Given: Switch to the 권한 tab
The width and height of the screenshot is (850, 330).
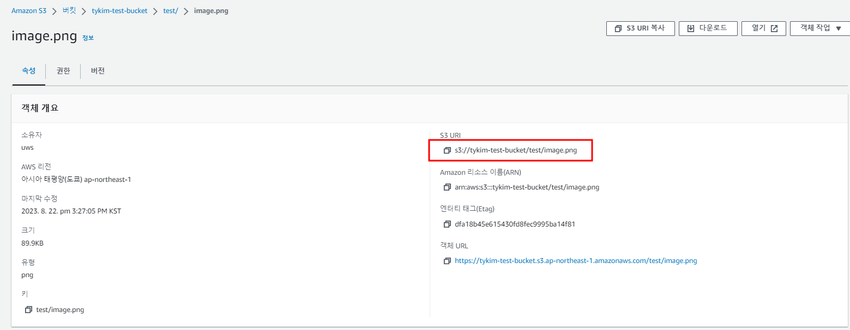Looking at the screenshot, I should (x=63, y=71).
